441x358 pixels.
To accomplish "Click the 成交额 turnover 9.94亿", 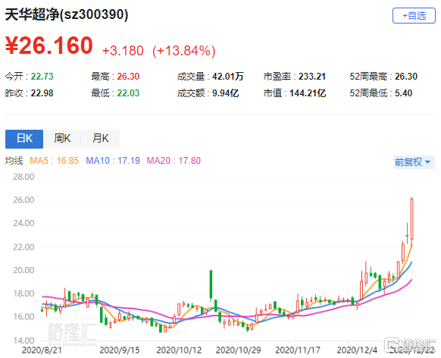I will point(225,93).
